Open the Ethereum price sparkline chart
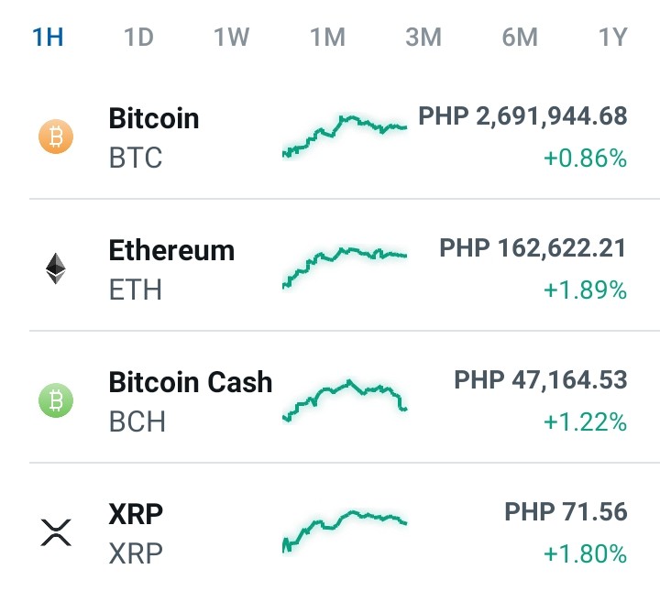This screenshot has width=660, height=613. coord(345,268)
